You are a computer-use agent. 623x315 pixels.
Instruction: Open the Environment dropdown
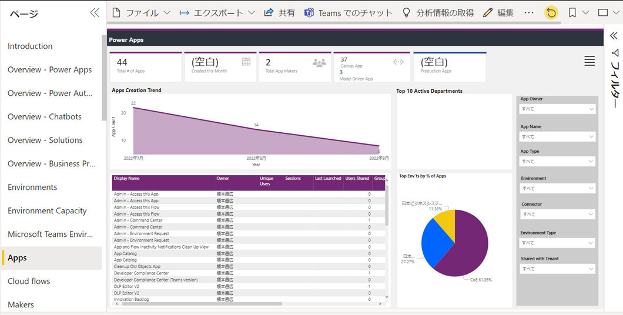[557, 188]
